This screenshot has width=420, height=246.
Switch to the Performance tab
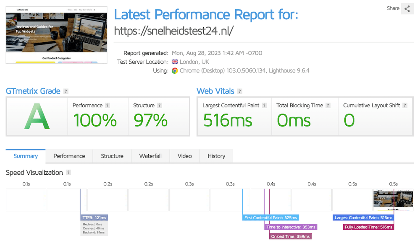pyautogui.click(x=69, y=156)
